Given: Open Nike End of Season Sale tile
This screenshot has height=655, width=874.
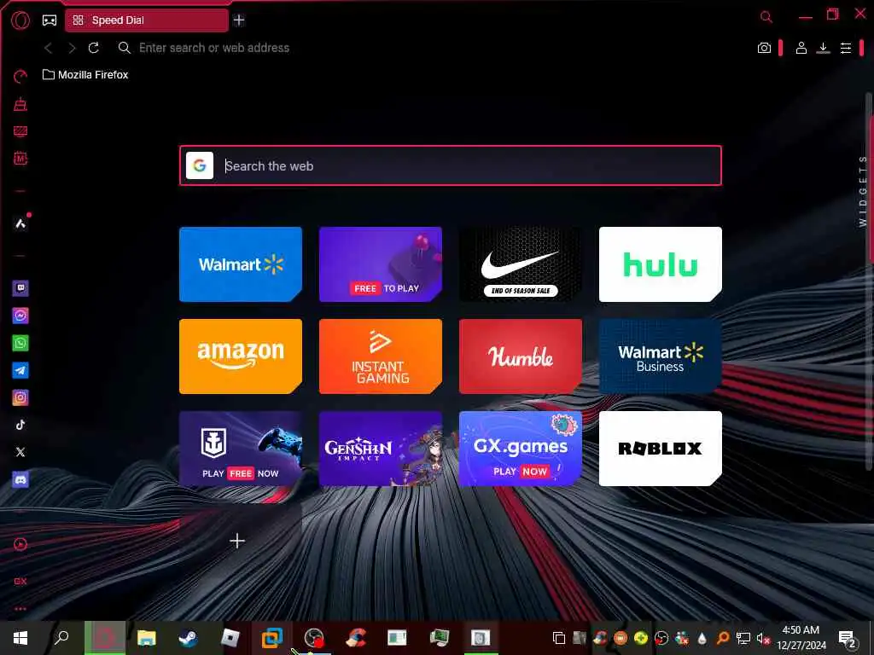Looking at the screenshot, I should point(521,264).
